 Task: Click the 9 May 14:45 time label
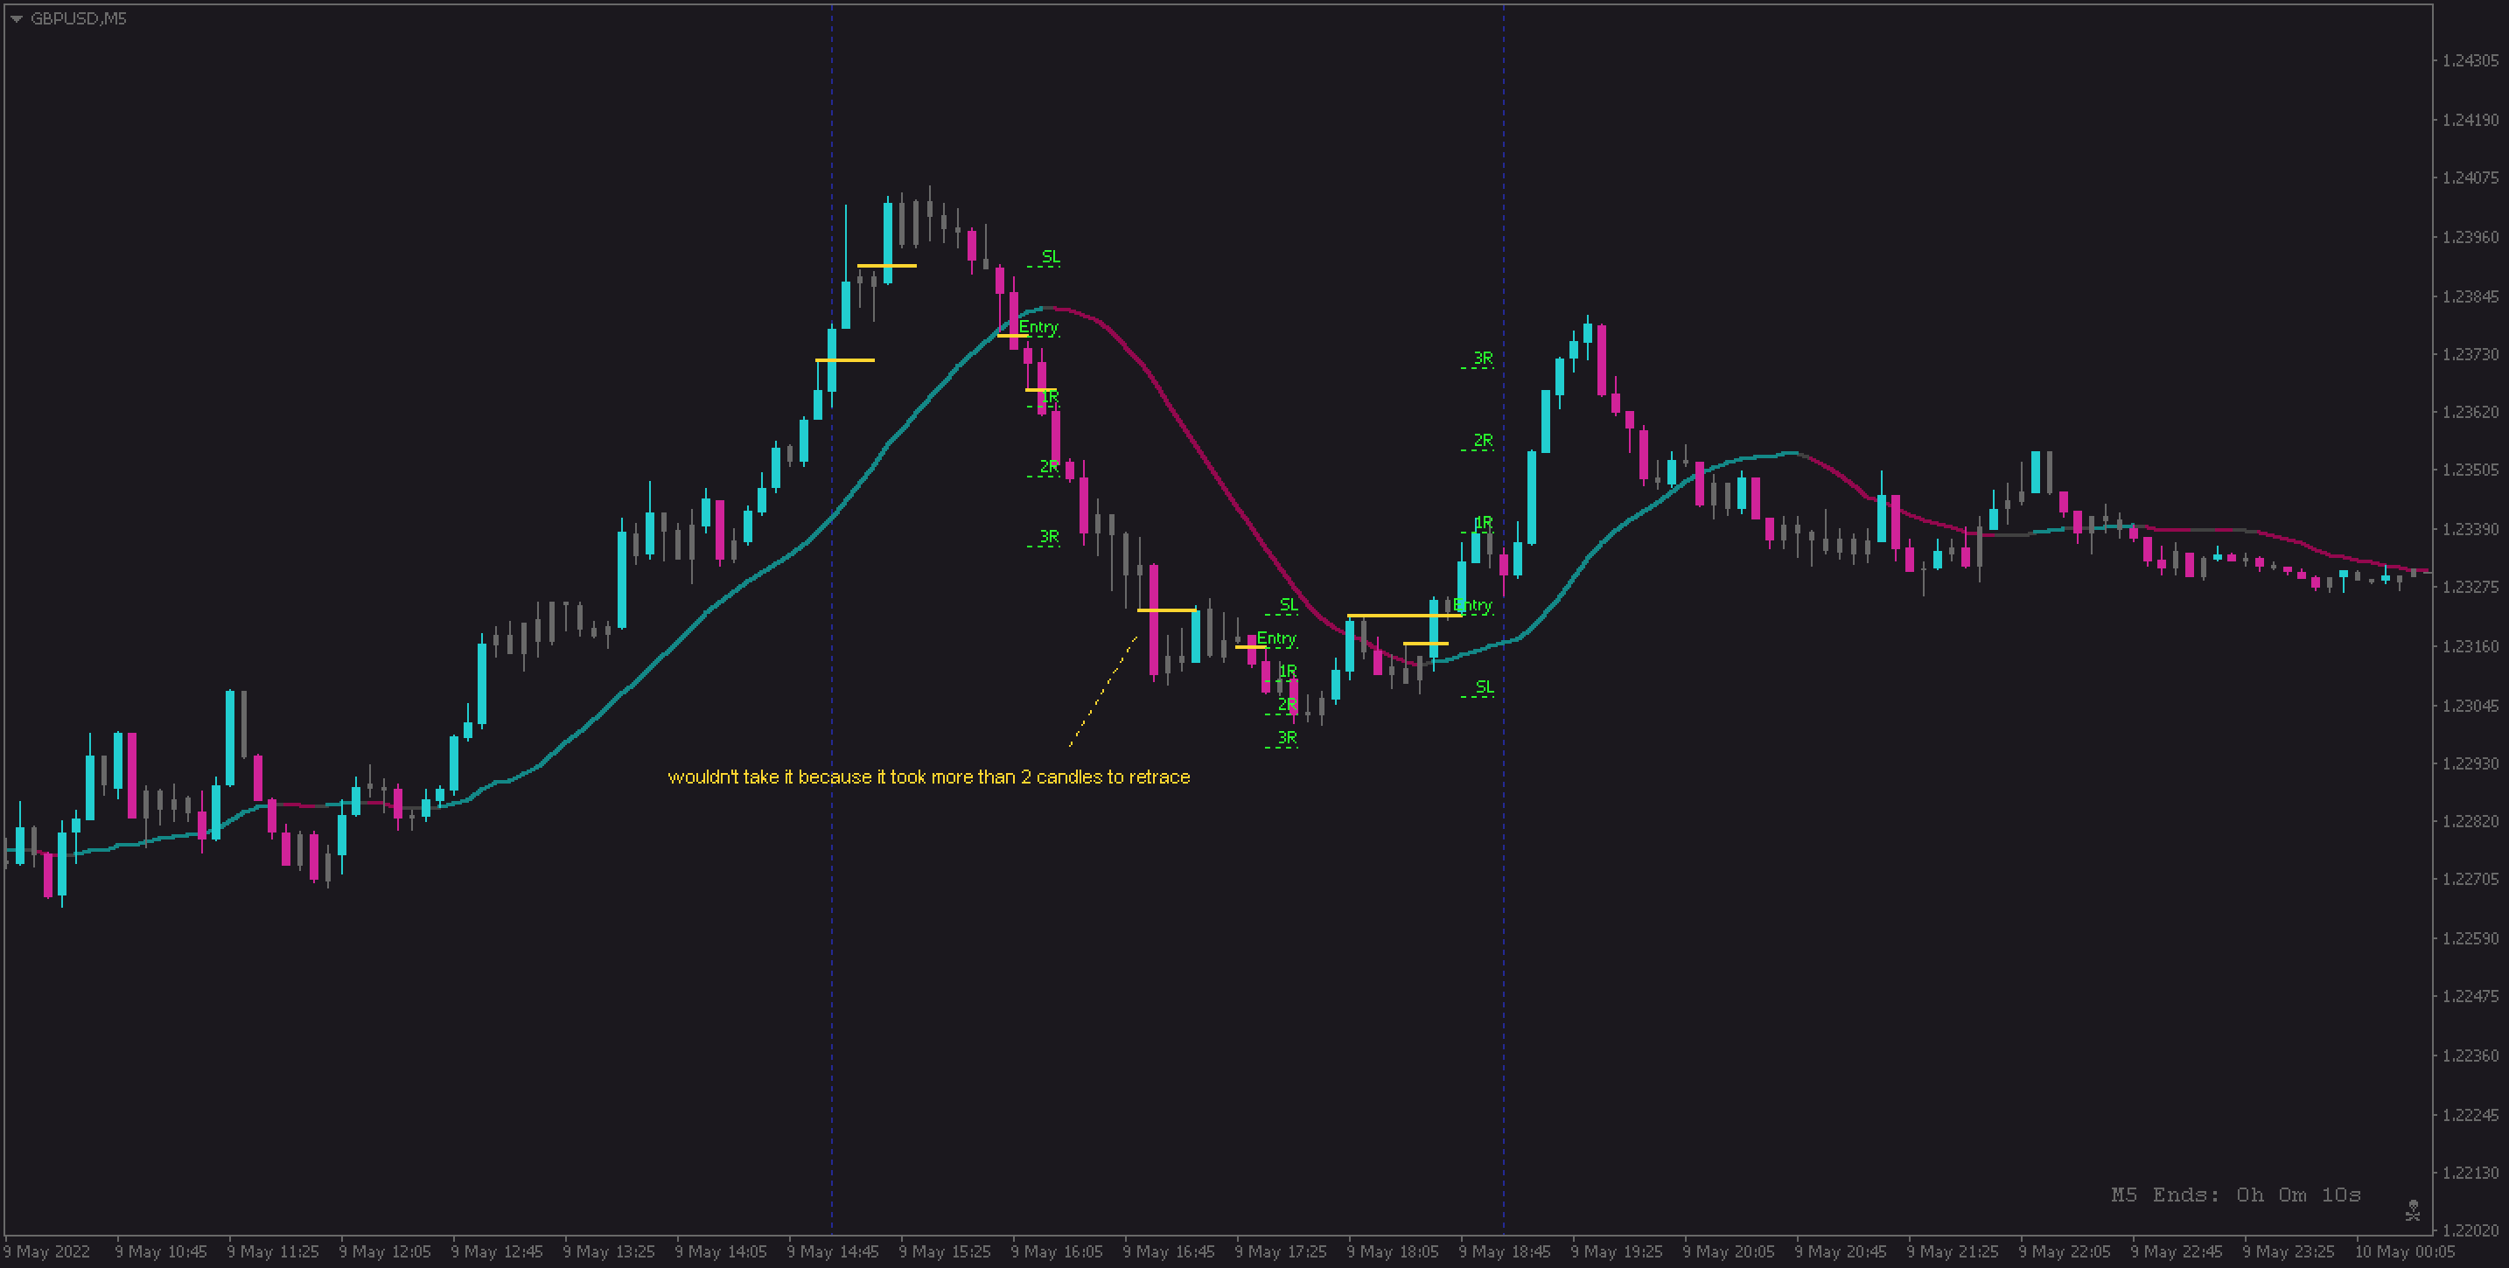(x=832, y=1251)
